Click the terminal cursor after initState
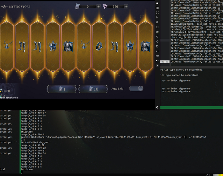Image resolution: width=223 pixels, height=176 pixels. click(x=21, y=172)
